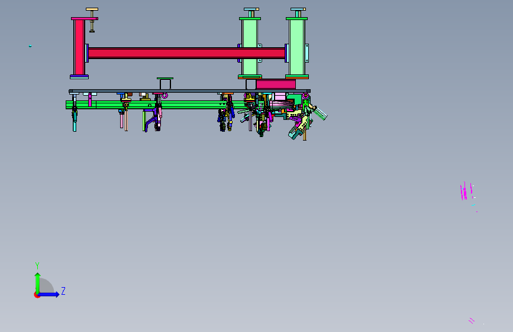Select the small bracket frame above the gray plate

[x=165, y=83]
